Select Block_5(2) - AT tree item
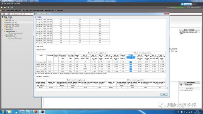Viewport: 203px width, 114px height. 11,35
